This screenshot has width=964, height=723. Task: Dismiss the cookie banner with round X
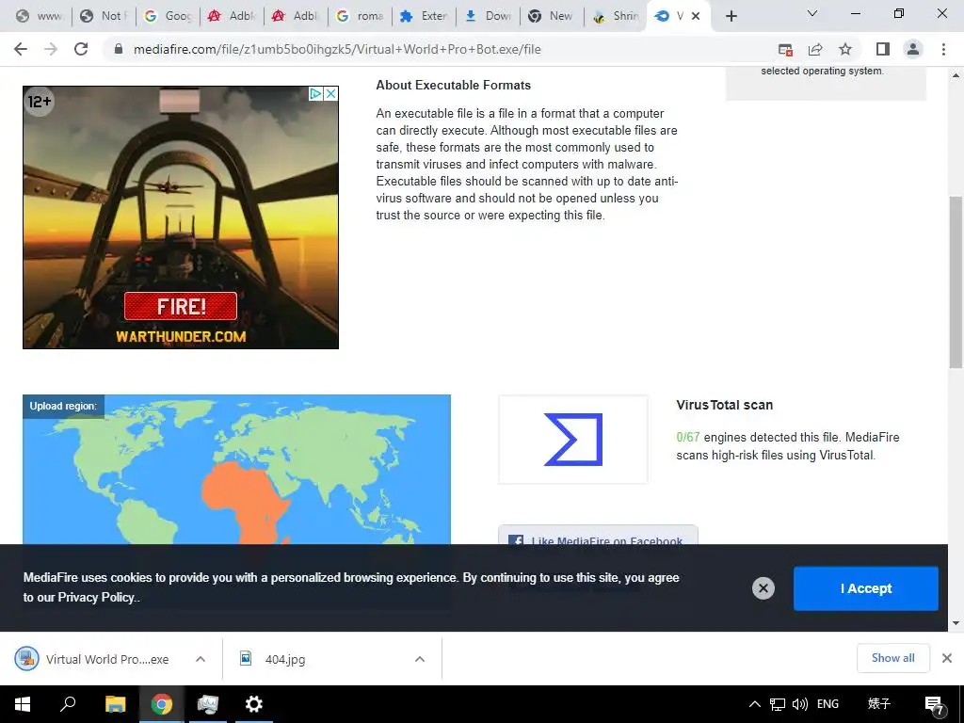(763, 588)
